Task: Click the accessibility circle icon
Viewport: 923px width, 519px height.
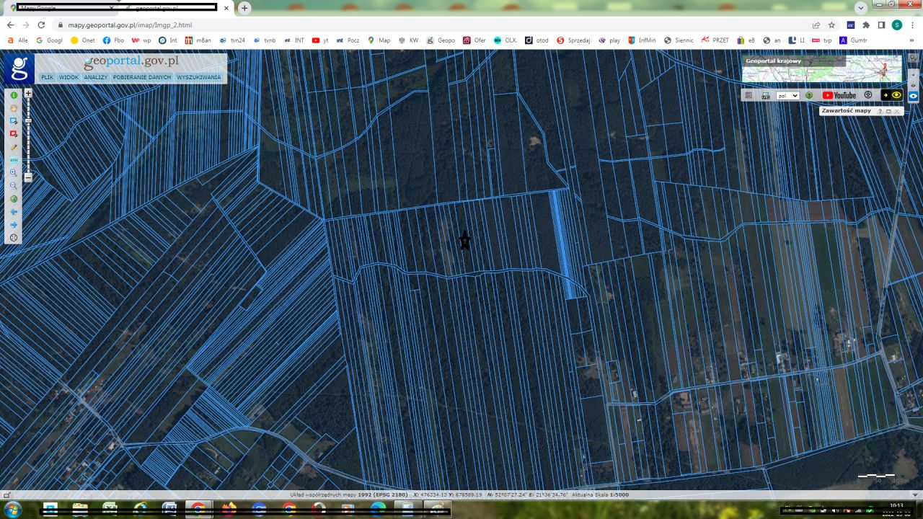Action: click(868, 95)
